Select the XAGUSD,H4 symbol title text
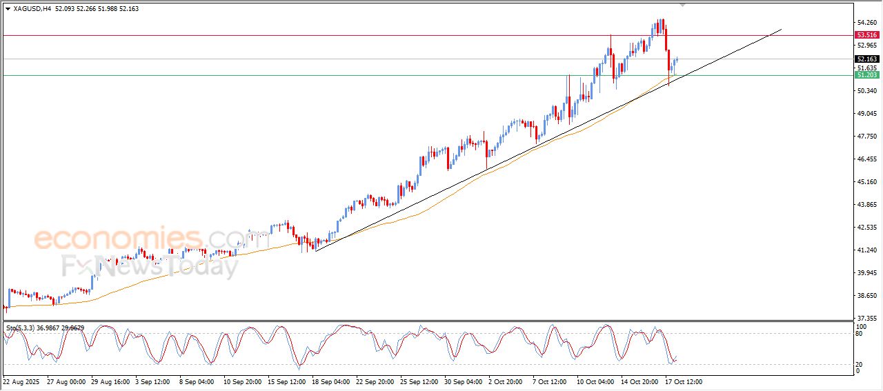Viewport: 883px width, 391px height. 32,9
